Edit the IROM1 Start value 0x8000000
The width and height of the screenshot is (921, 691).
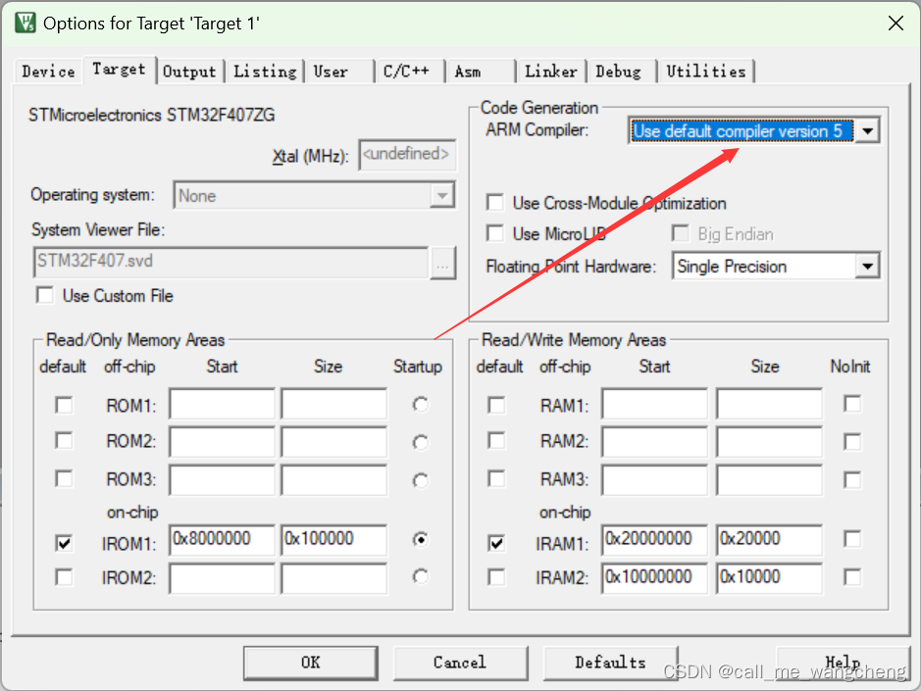click(x=222, y=539)
